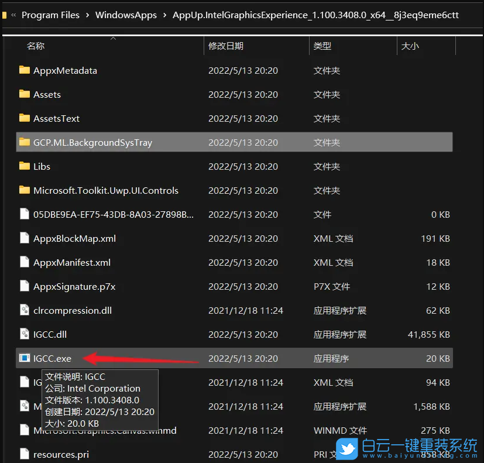
Task: Navigate to Program Files in address bar
Action: pos(51,15)
